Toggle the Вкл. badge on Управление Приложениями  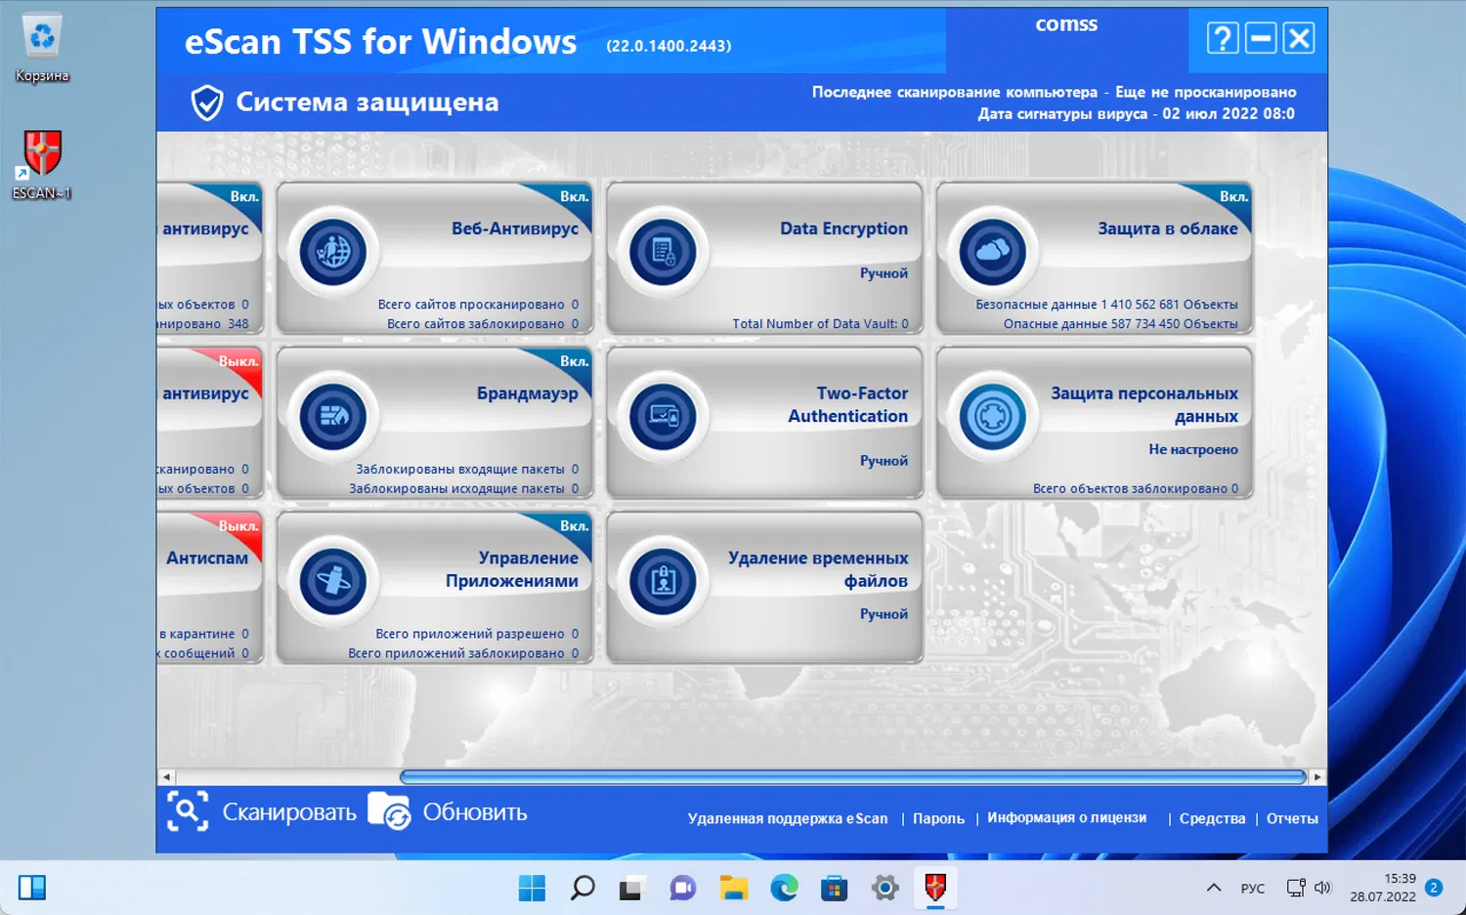click(x=574, y=526)
